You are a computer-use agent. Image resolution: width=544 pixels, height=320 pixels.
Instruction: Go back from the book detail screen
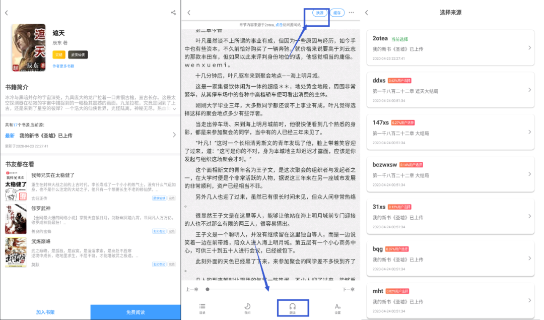[x=7, y=13]
